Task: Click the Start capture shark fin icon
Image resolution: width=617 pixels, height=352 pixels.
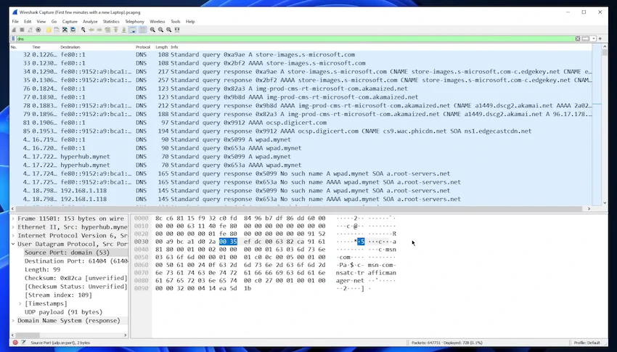Action: click(x=15, y=30)
